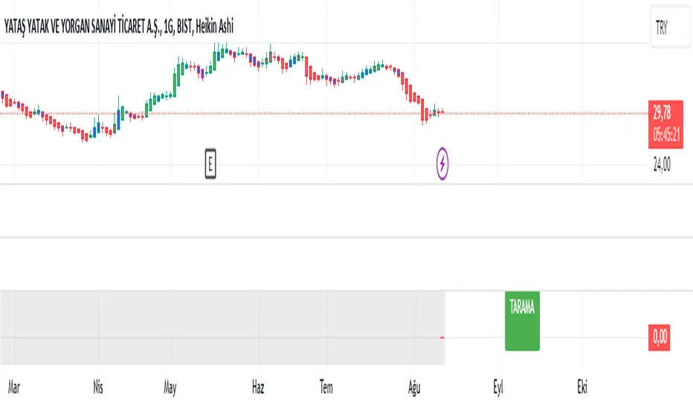Select the 24,00 price axis level
The image size is (693, 409).
pyautogui.click(x=661, y=167)
